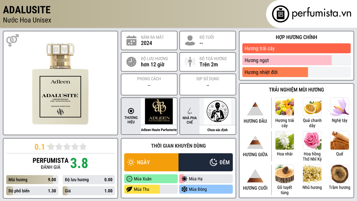Screen dimensions: 357x201
Task: Click the Giá 1.00 rating bar
Action: [x=89, y=191]
